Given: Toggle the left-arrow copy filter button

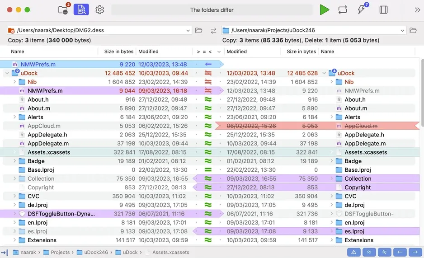Looking at the screenshot, I should pos(400,252).
